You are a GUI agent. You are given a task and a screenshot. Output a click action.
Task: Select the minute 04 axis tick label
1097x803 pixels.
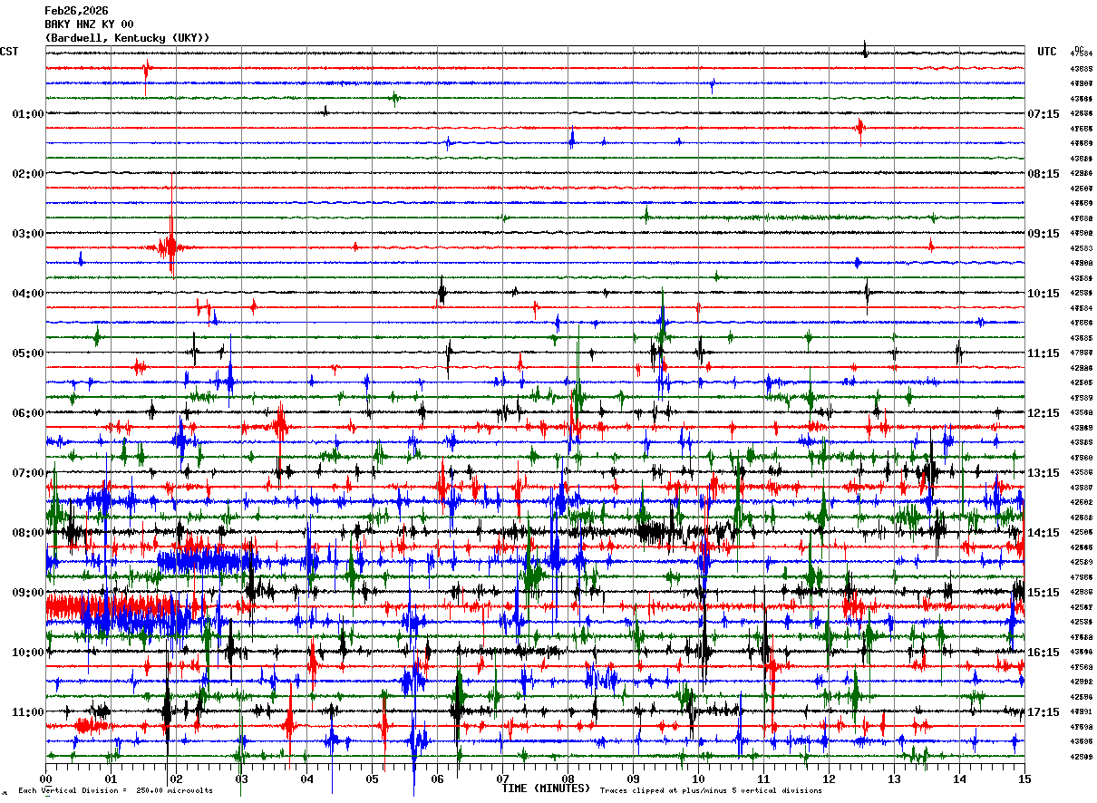(306, 779)
